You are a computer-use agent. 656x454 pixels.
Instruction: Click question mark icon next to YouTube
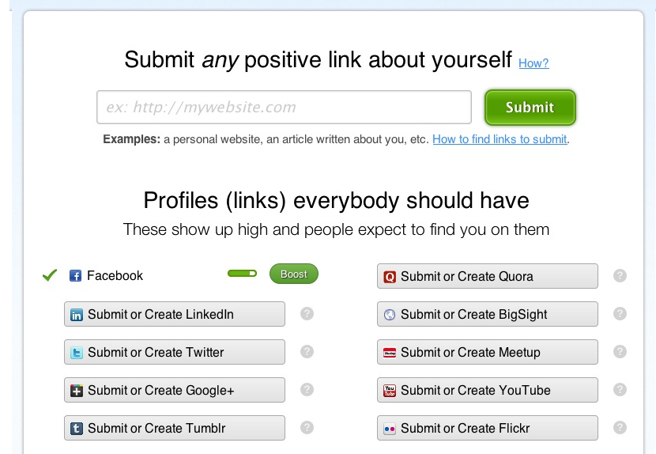click(x=620, y=390)
